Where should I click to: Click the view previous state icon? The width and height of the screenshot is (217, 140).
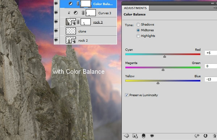[197, 136]
